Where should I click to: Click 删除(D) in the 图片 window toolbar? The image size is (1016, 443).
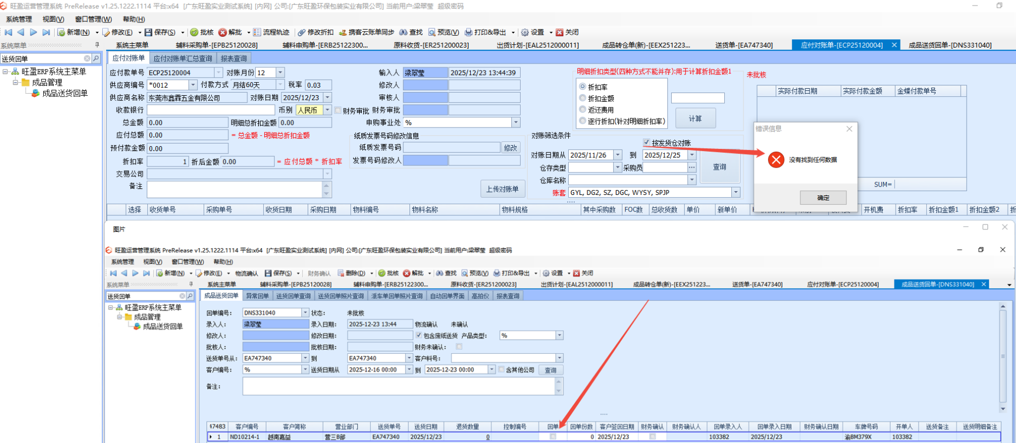[x=351, y=273]
